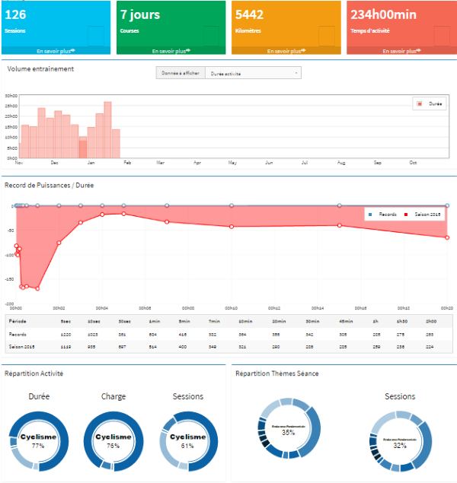Open 'En savoir plus' link under Kilomètres
This screenshot has width=457, height=483.
[285, 51]
